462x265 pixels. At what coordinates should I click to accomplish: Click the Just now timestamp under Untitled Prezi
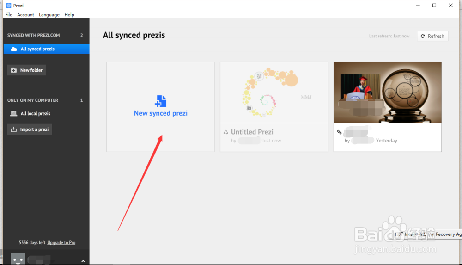[x=271, y=141]
